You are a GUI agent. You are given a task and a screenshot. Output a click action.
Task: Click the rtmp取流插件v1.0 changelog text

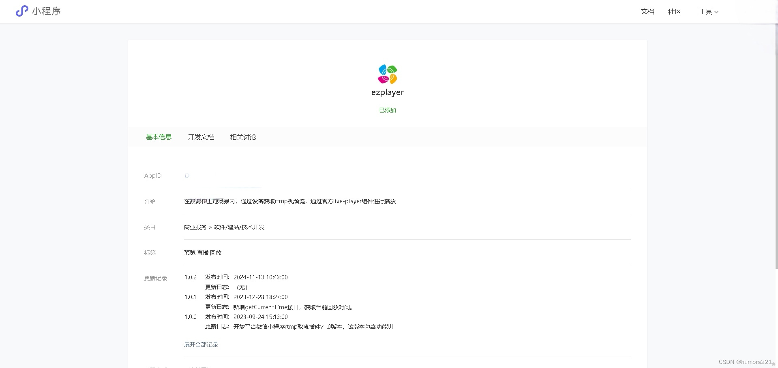[x=313, y=327]
